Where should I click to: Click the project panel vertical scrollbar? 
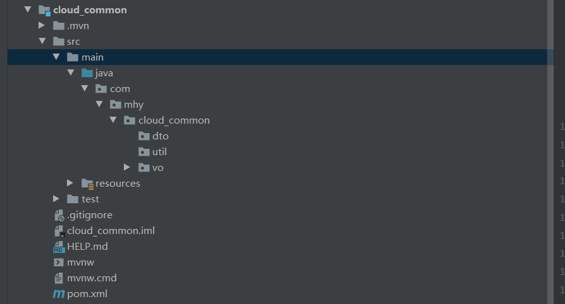tap(550, 152)
